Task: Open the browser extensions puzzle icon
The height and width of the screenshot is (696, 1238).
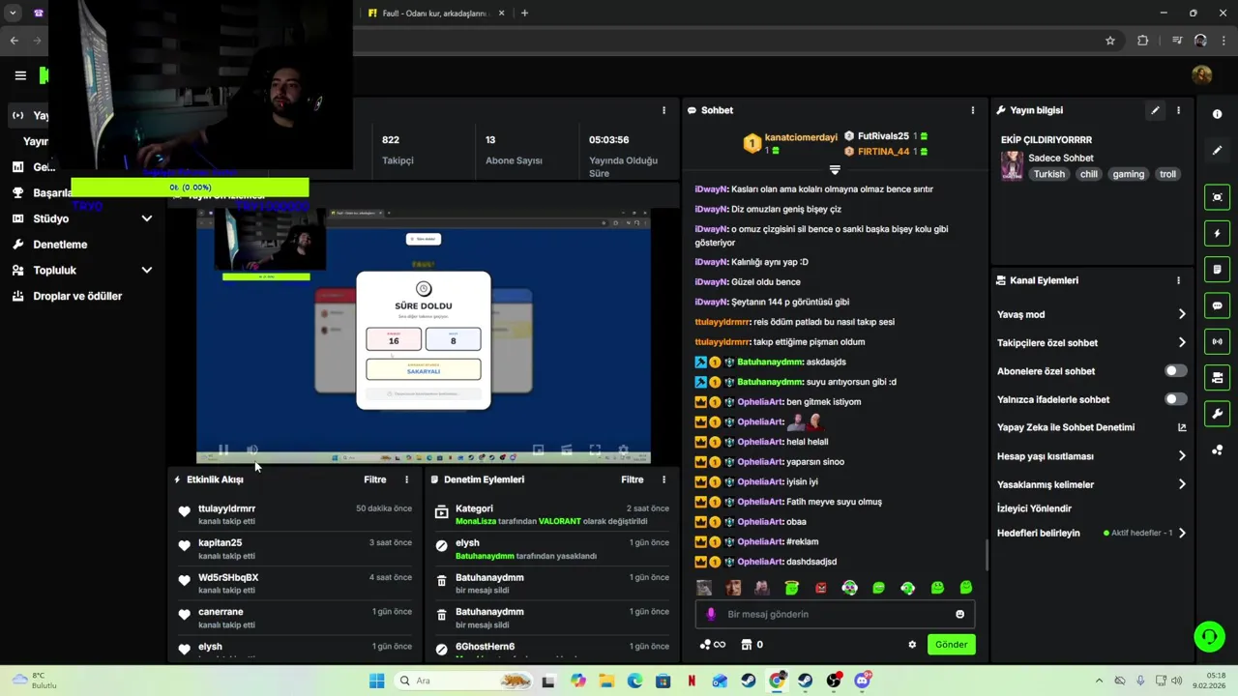Action: [1143, 41]
